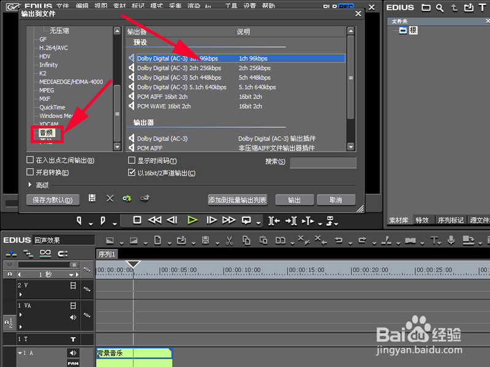This screenshot has height=367, width=490.
Task: Switch to the 特效 tab in the bin panel
Action: coord(423,220)
